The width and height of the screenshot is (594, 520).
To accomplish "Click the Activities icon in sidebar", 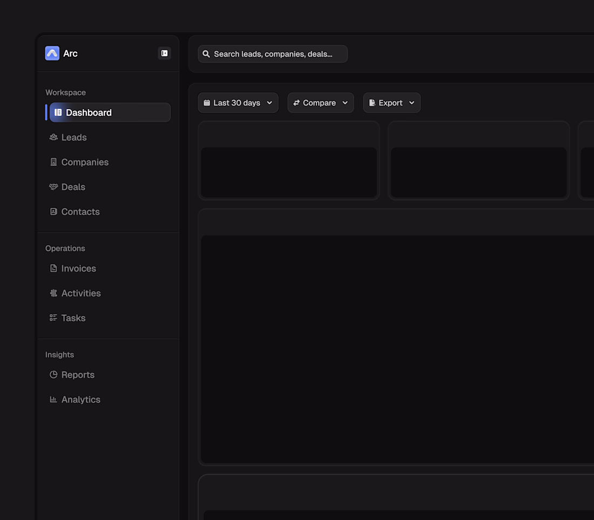I will click(53, 293).
